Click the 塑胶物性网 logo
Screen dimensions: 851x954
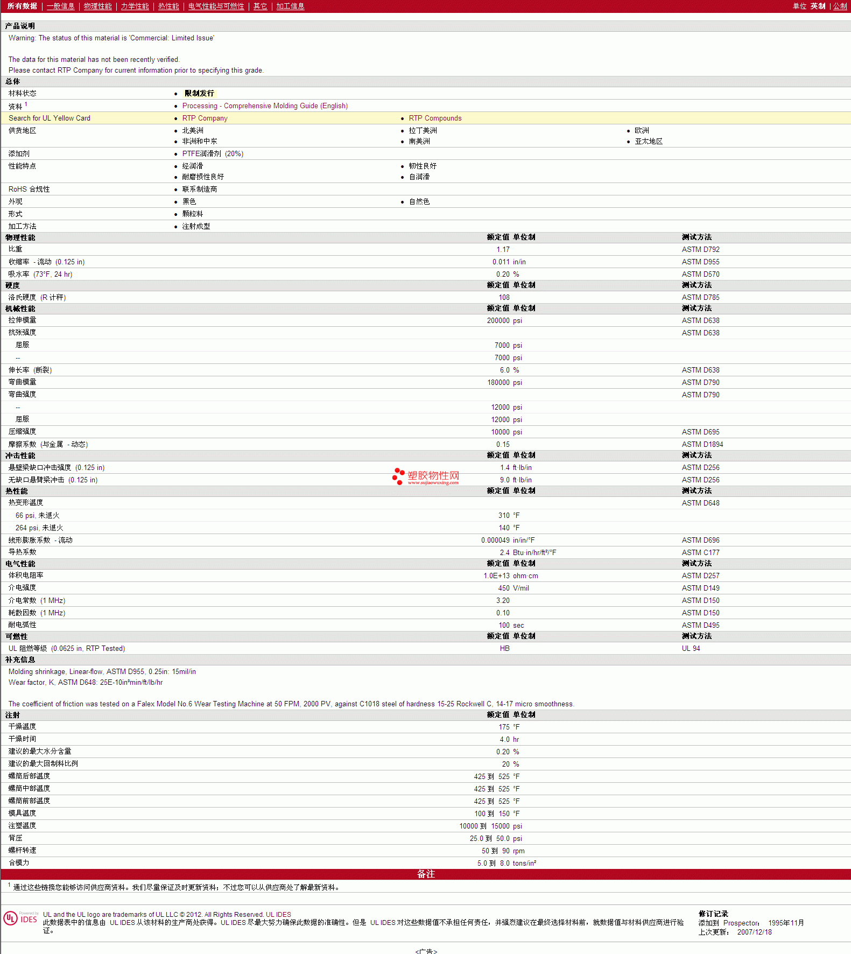tap(426, 476)
